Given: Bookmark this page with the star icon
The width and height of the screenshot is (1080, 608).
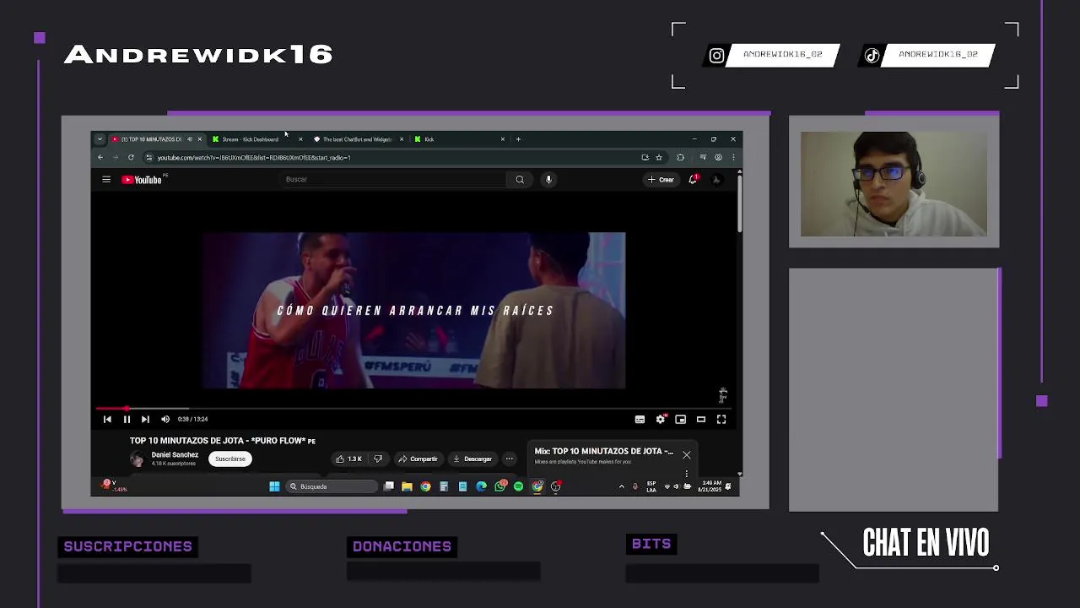Looking at the screenshot, I should (x=659, y=157).
